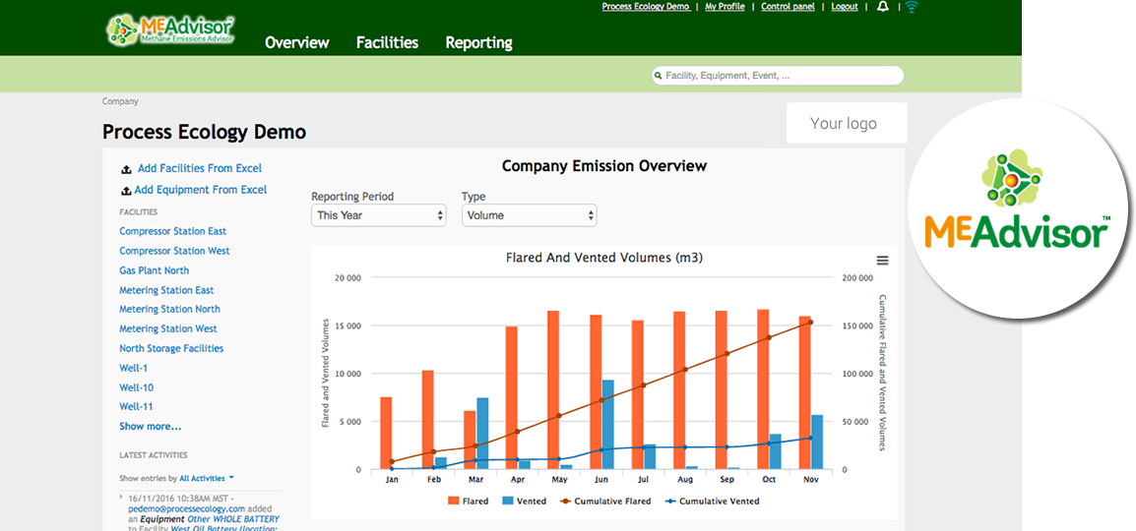
Task: Click the November Cumulative Flared data point
Action: [x=811, y=323]
